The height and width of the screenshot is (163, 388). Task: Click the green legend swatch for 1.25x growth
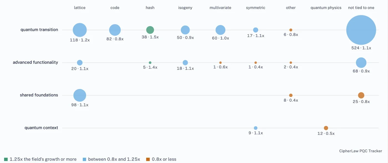[x=6, y=159]
